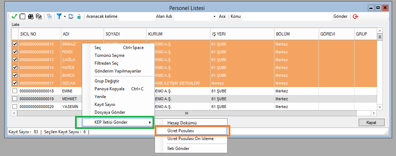The height and width of the screenshot is (156, 396).
Task: Click the refresh arrows icon
Action: [71, 16]
